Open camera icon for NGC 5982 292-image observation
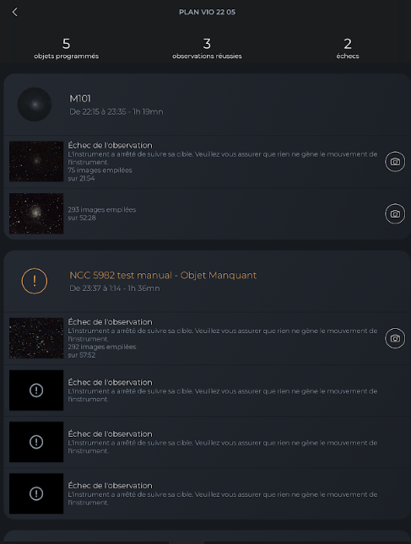 395,338
